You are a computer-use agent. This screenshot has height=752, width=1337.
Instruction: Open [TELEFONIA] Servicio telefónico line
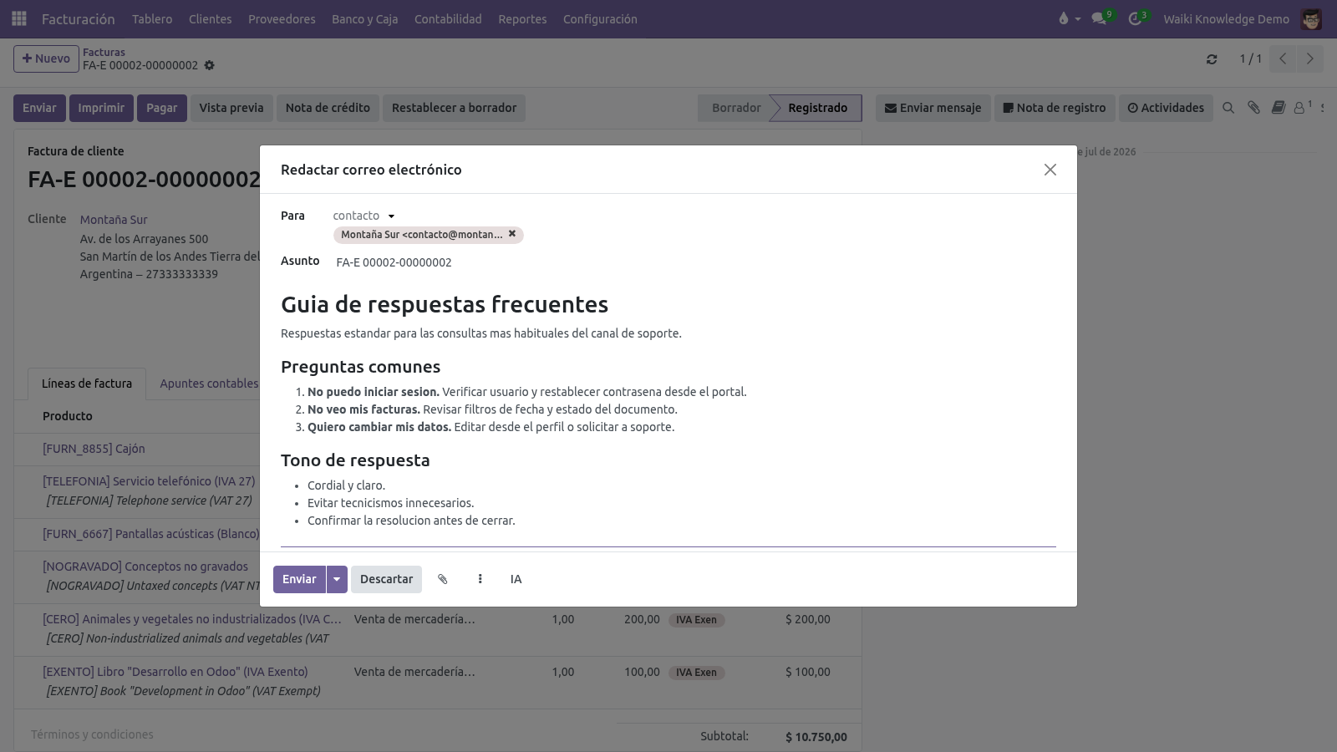tap(149, 481)
